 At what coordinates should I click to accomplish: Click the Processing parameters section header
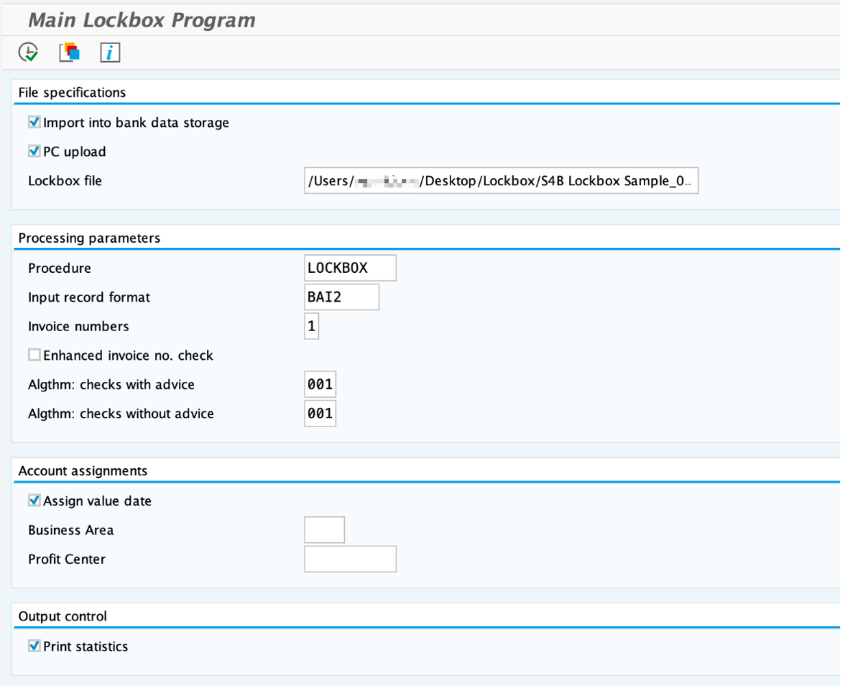(x=89, y=238)
